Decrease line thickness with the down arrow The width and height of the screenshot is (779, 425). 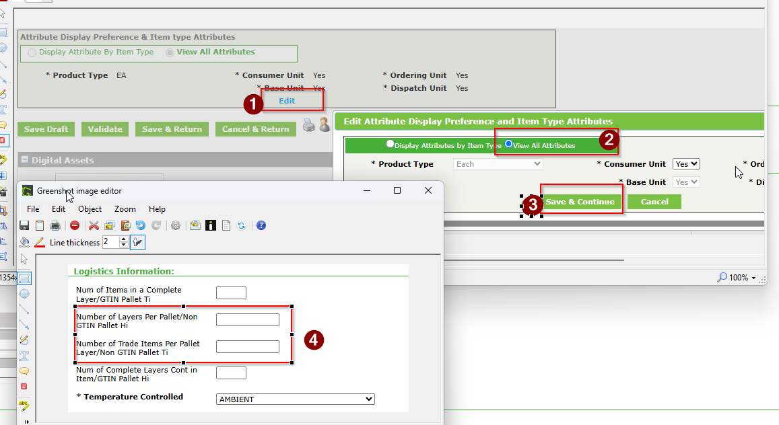pos(123,245)
